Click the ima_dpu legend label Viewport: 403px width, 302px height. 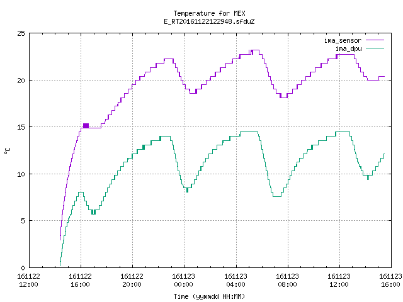click(348, 48)
